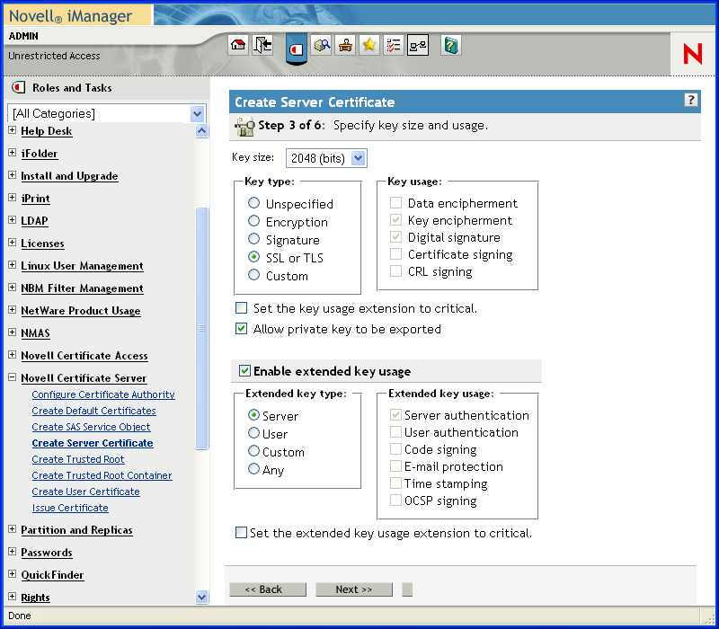Click the Novell N logo
Screen dimensions: 719x629
[692, 54]
